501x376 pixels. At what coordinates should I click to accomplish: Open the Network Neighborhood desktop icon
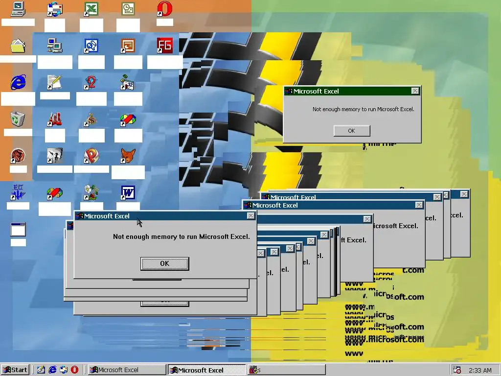55,46
